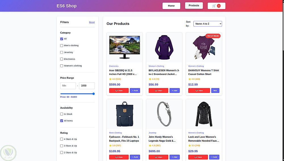This screenshot has height=161, width=284.
Task: Adjust the price range slider handle
Action: pos(94,94)
